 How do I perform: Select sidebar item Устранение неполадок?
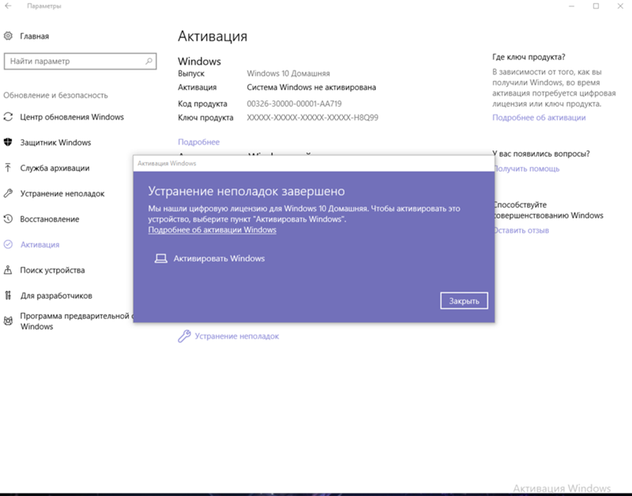click(62, 194)
